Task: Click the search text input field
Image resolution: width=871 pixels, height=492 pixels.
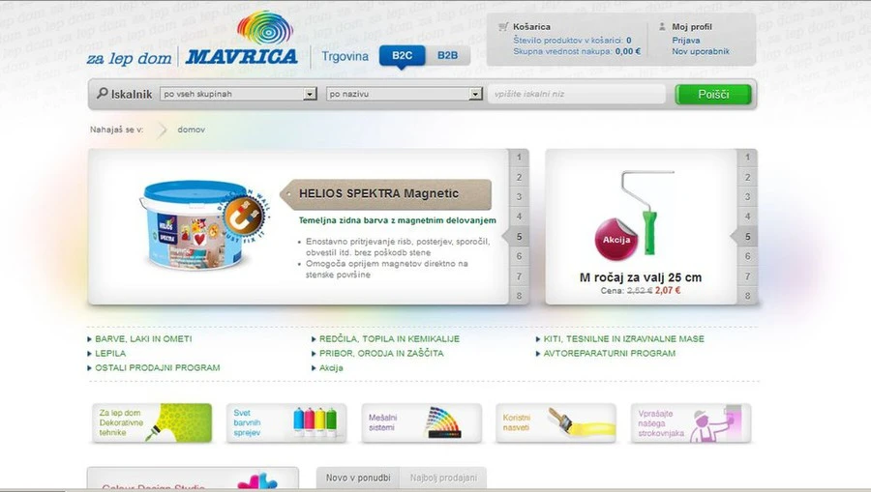Action: [x=577, y=95]
